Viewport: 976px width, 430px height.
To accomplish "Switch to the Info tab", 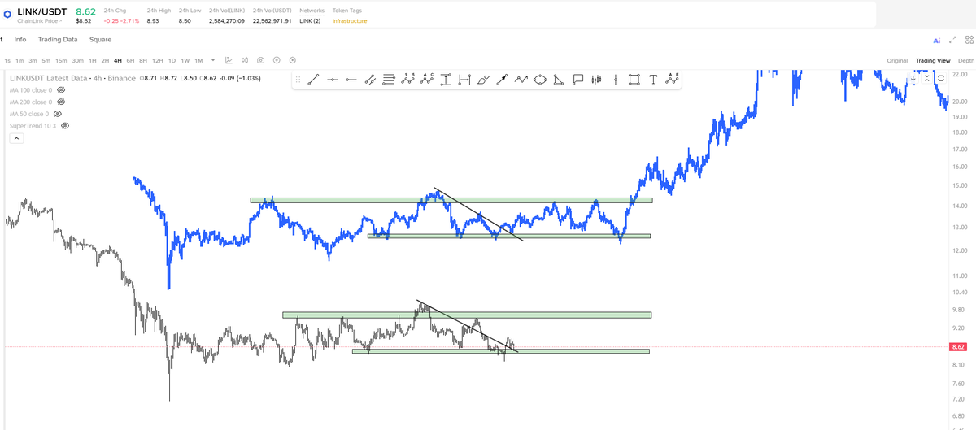I will click(20, 39).
